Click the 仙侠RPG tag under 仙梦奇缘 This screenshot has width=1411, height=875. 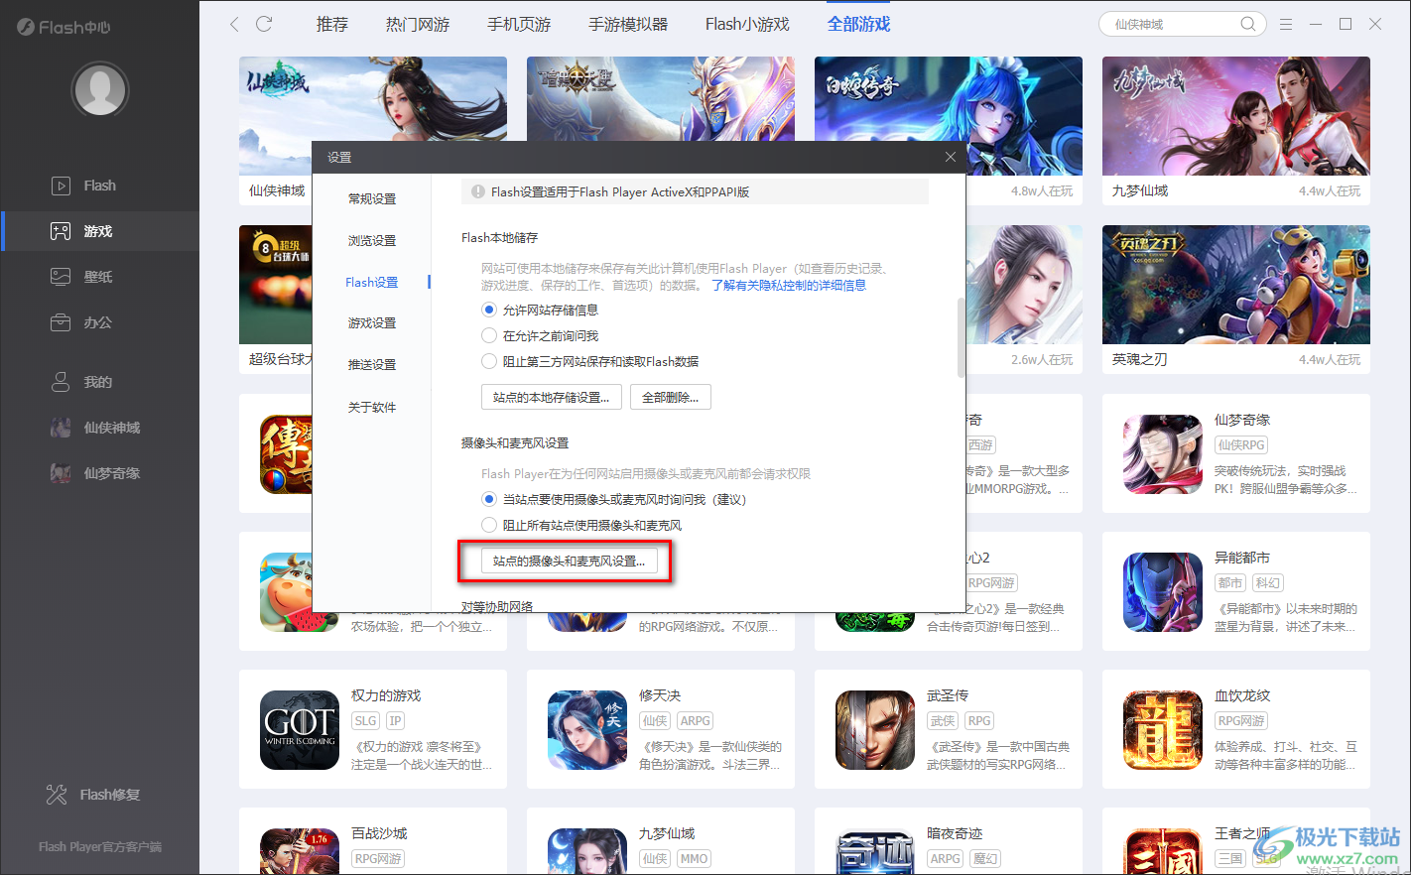point(1241,445)
